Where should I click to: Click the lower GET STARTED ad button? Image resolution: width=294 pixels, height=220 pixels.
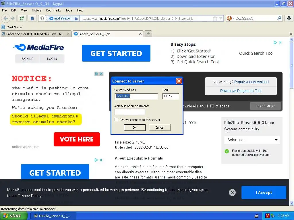[x=55, y=172]
